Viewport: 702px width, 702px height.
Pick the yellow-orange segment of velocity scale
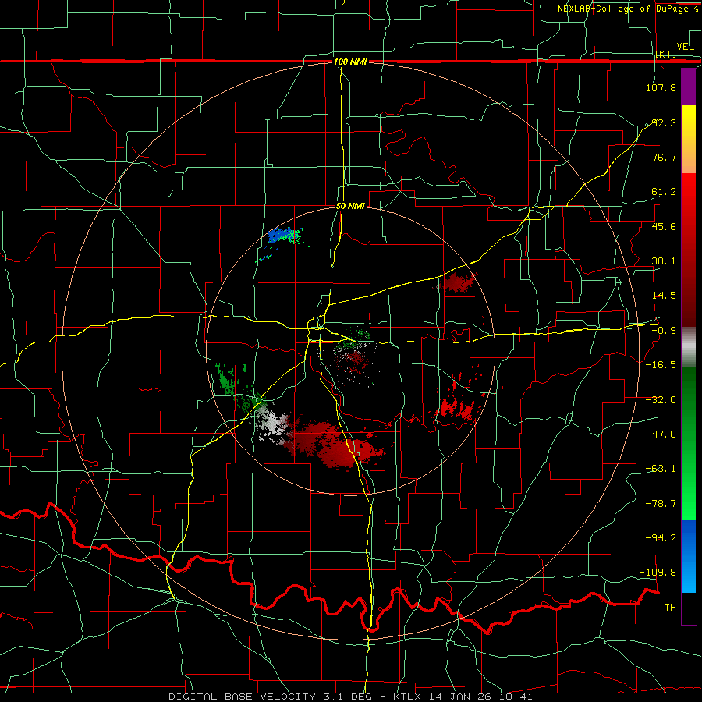[x=689, y=139]
